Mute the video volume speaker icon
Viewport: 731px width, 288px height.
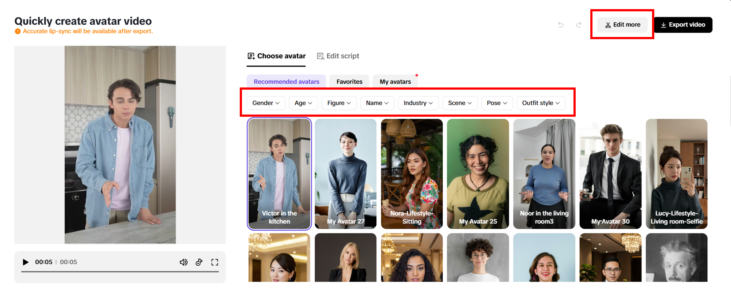pyautogui.click(x=183, y=262)
